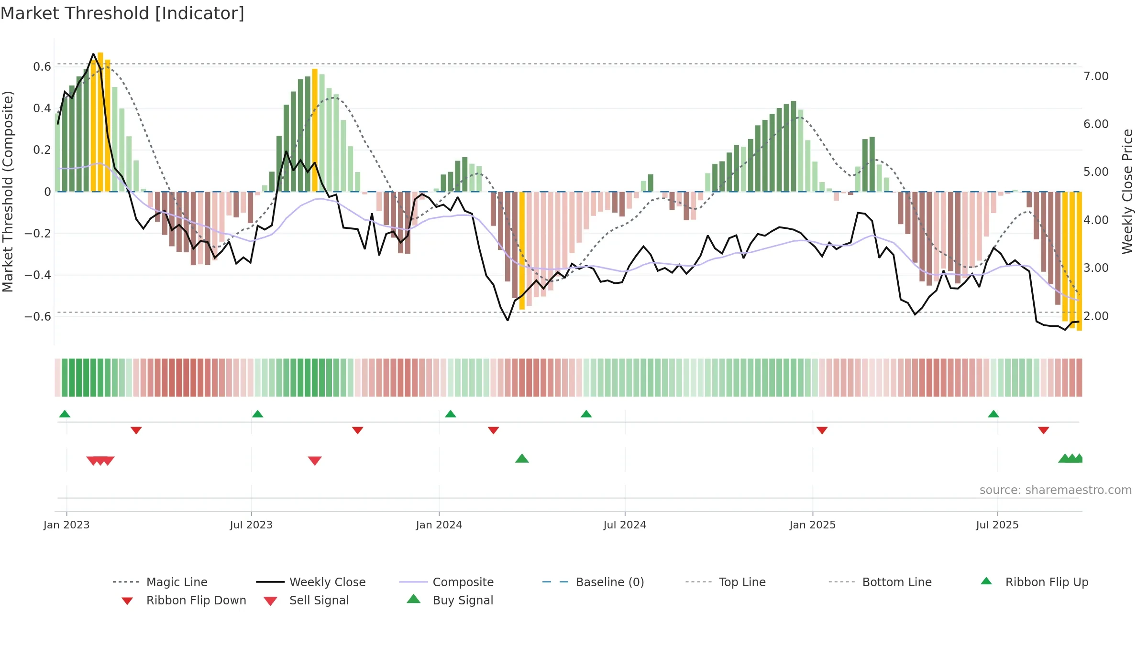The image size is (1148, 645).
Task: Click the red Sell Signal legend triangle
Action: tap(270, 601)
